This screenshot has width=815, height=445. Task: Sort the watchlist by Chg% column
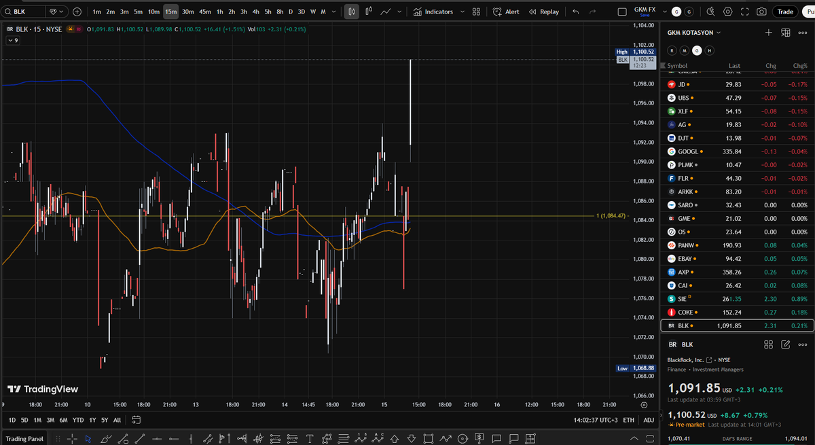coord(799,66)
